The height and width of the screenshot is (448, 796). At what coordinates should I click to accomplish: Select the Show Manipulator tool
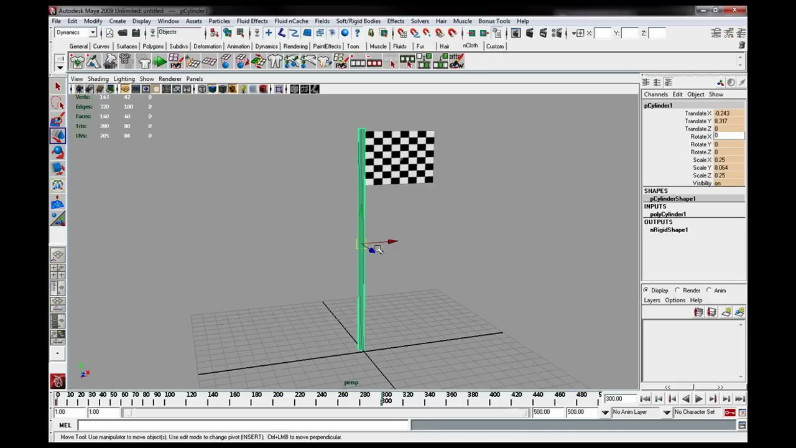(x=58, y=218)
